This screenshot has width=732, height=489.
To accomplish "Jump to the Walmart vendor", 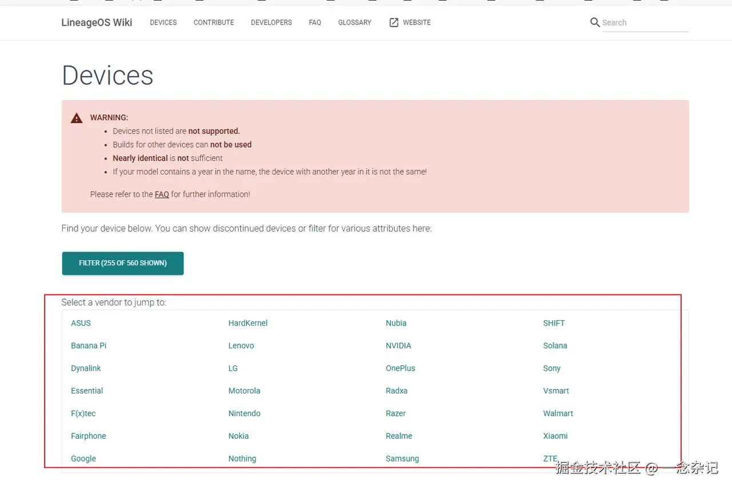I will 558,414.
